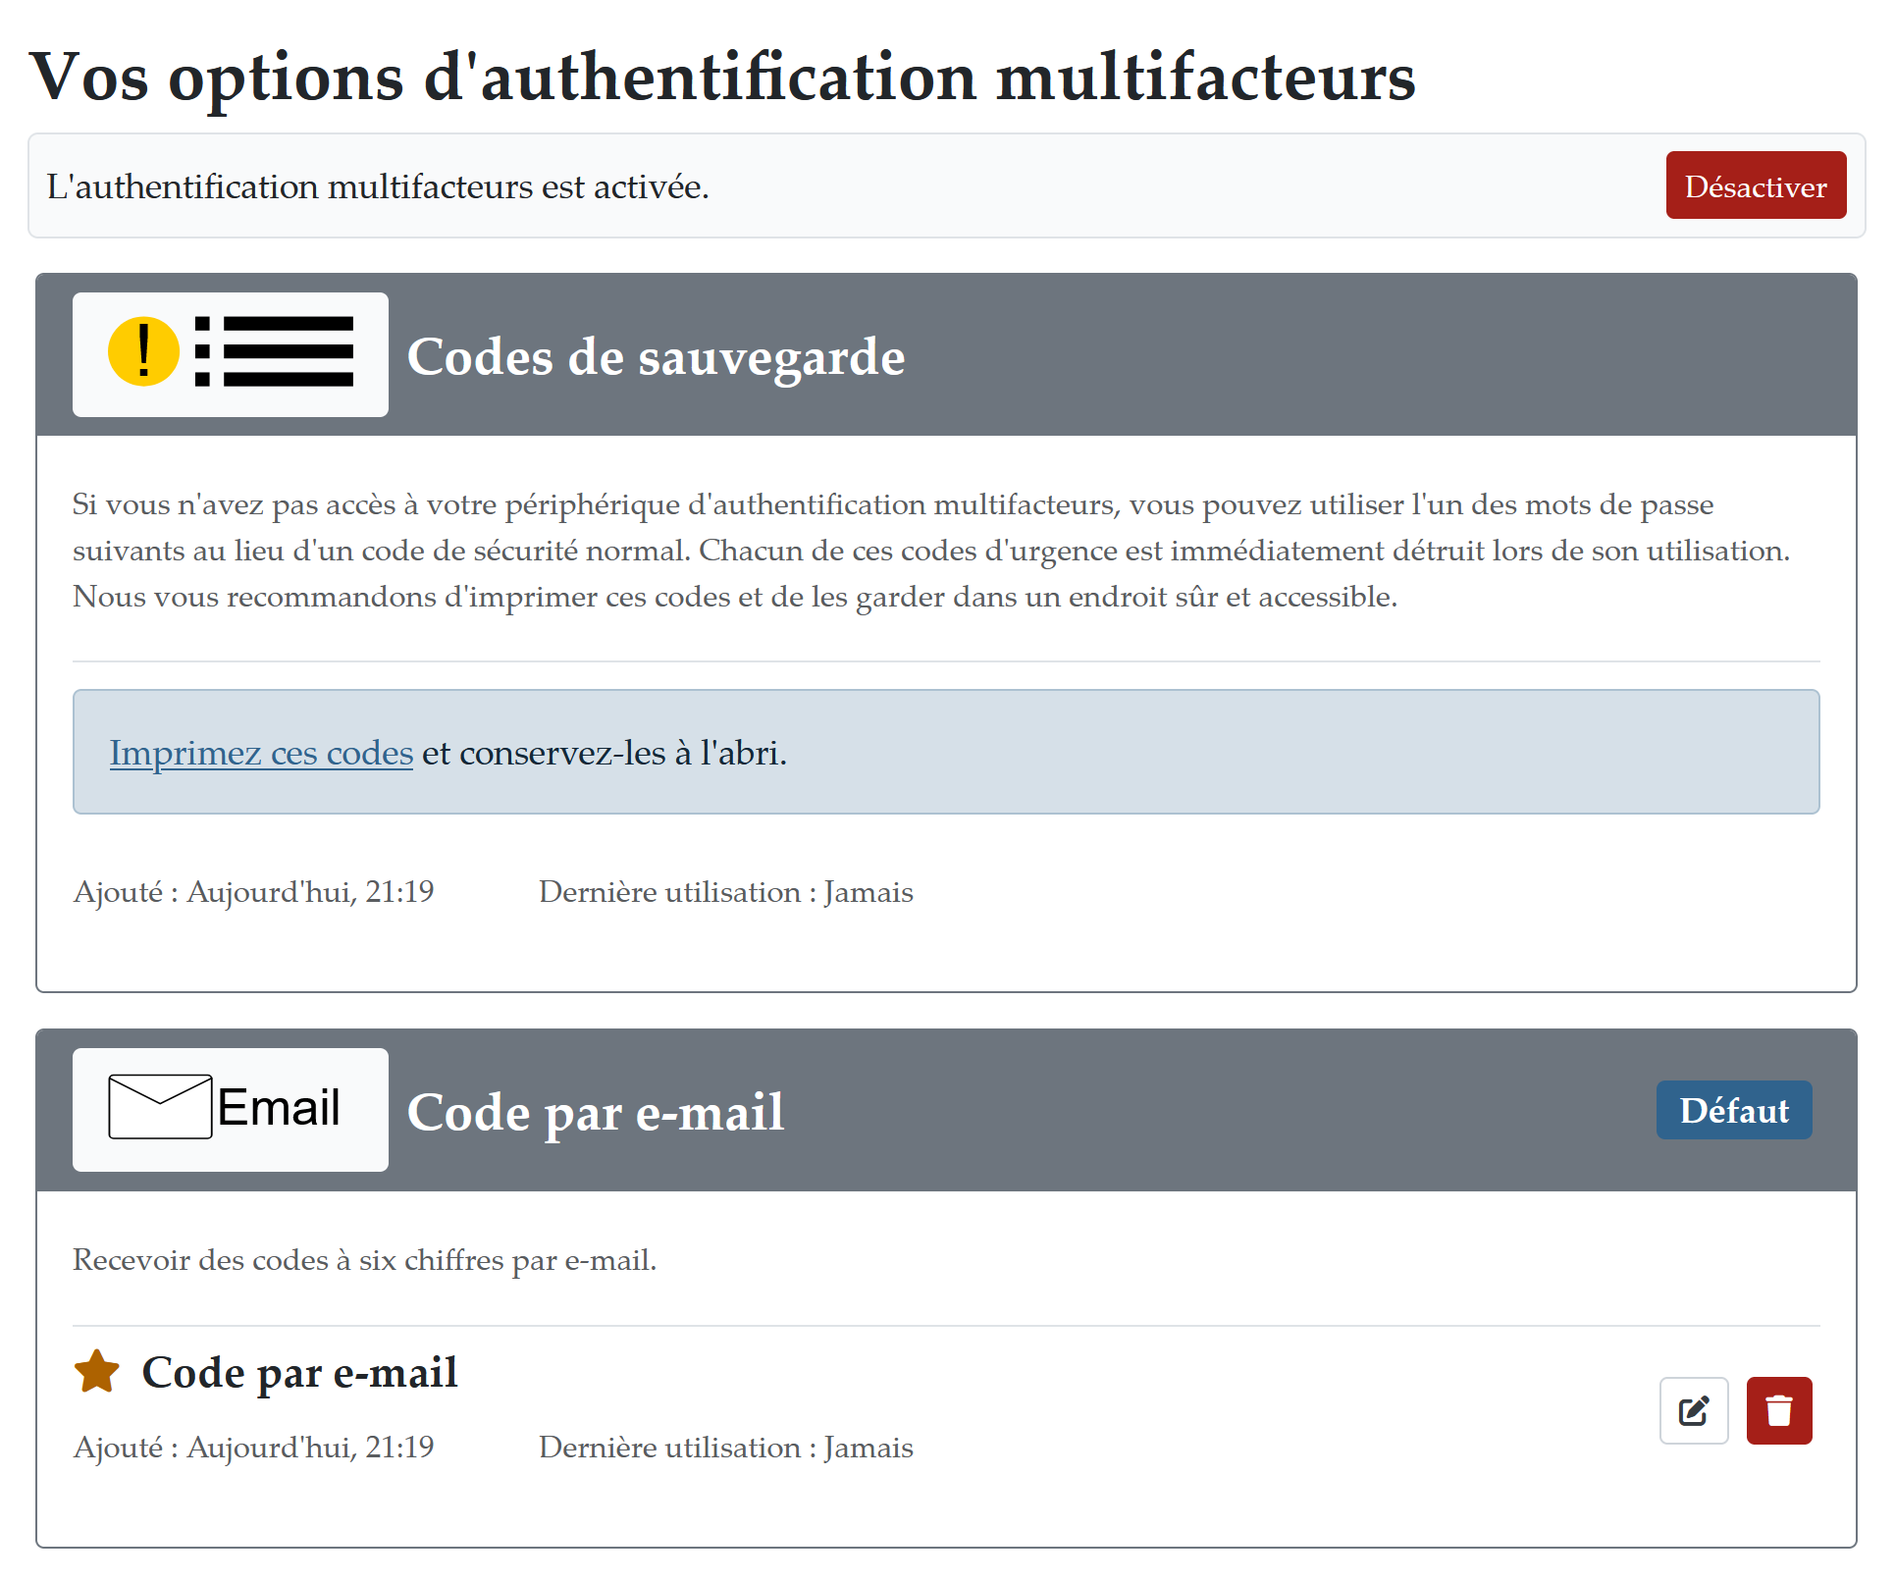The height and width of the screenshot is (1581, 1895).
Task: Open the Imprimez ces codes link
Action: coord(261,753)
